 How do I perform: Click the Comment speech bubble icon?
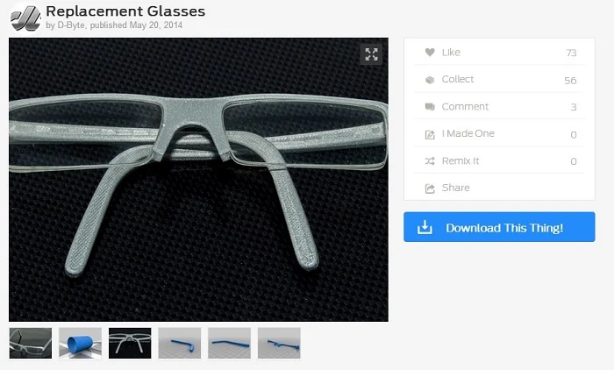[430, 107]
